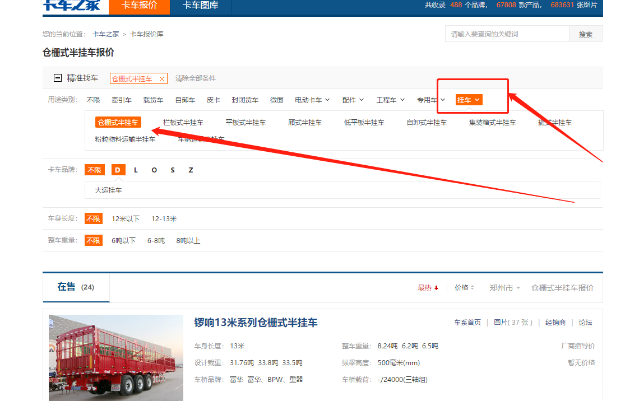Select the 牵引车 category
639x401 pixels.
coord(122,100)
